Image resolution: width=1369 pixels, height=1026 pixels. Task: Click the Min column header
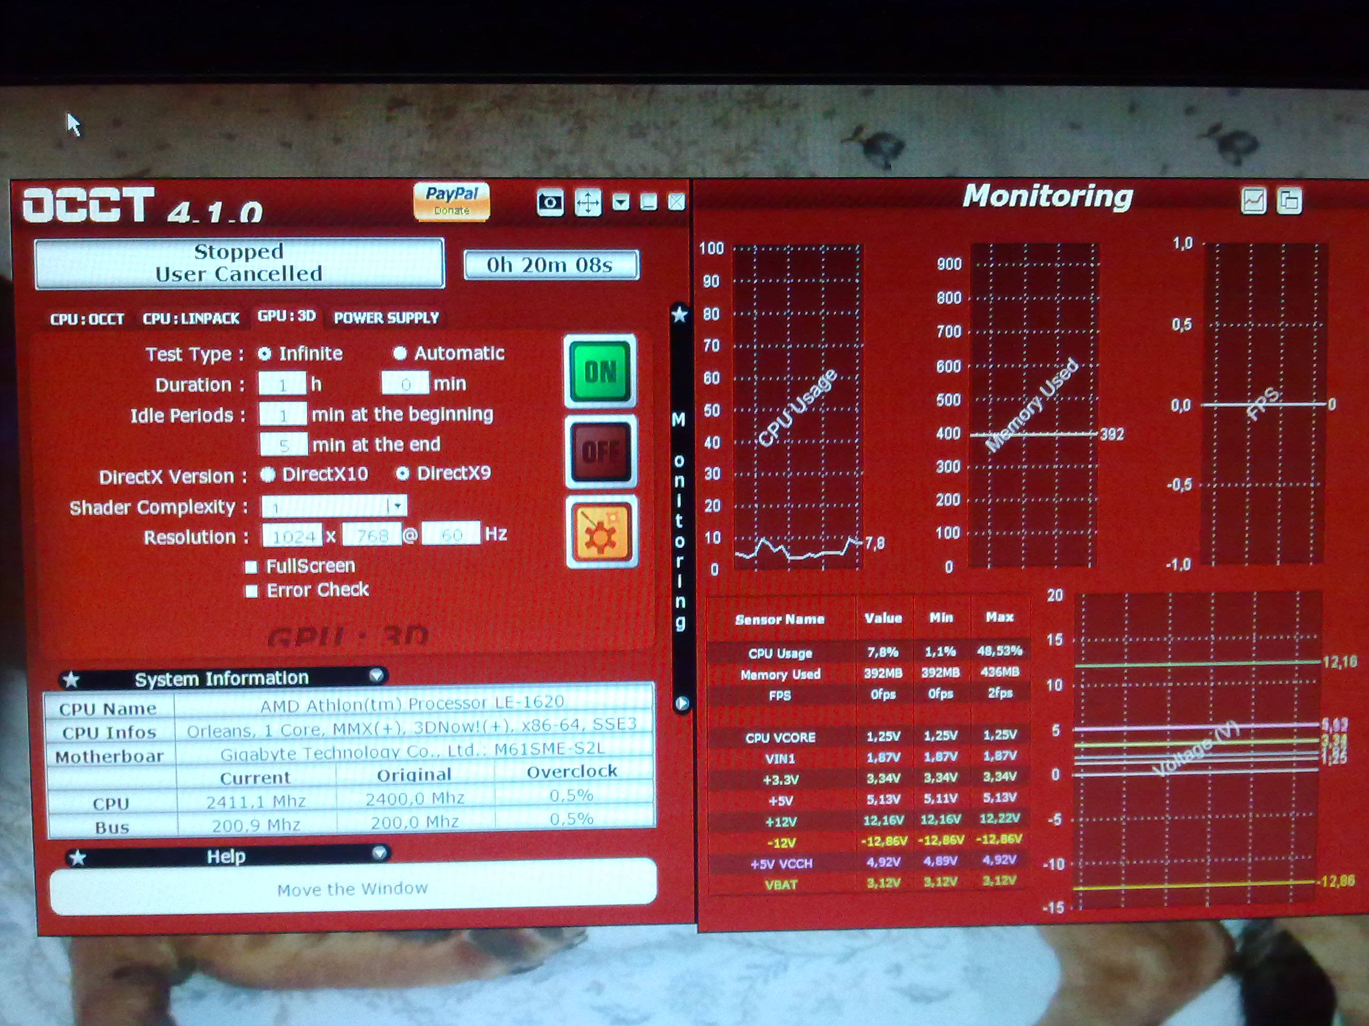[x=941, y=617]
